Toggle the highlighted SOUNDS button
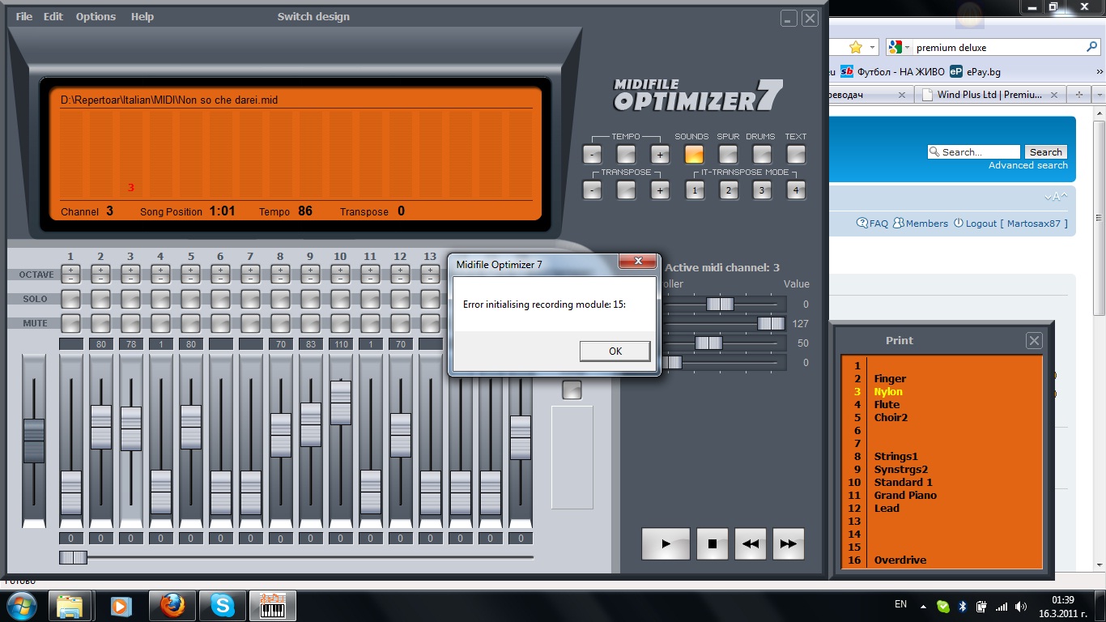The image size is (1106, 622). pos(694,154)
